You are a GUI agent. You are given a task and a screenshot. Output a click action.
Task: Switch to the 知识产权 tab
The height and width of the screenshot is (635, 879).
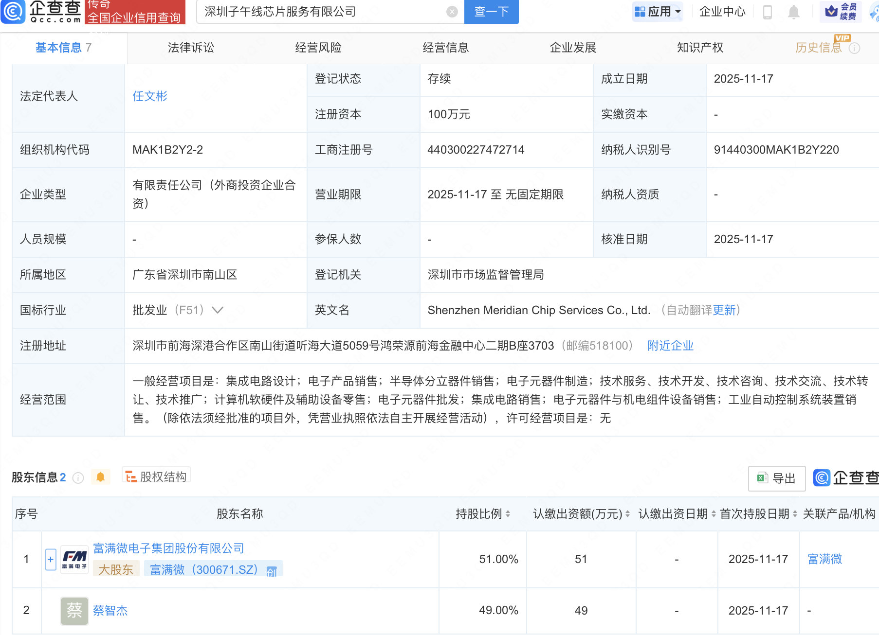coord(700,48)
